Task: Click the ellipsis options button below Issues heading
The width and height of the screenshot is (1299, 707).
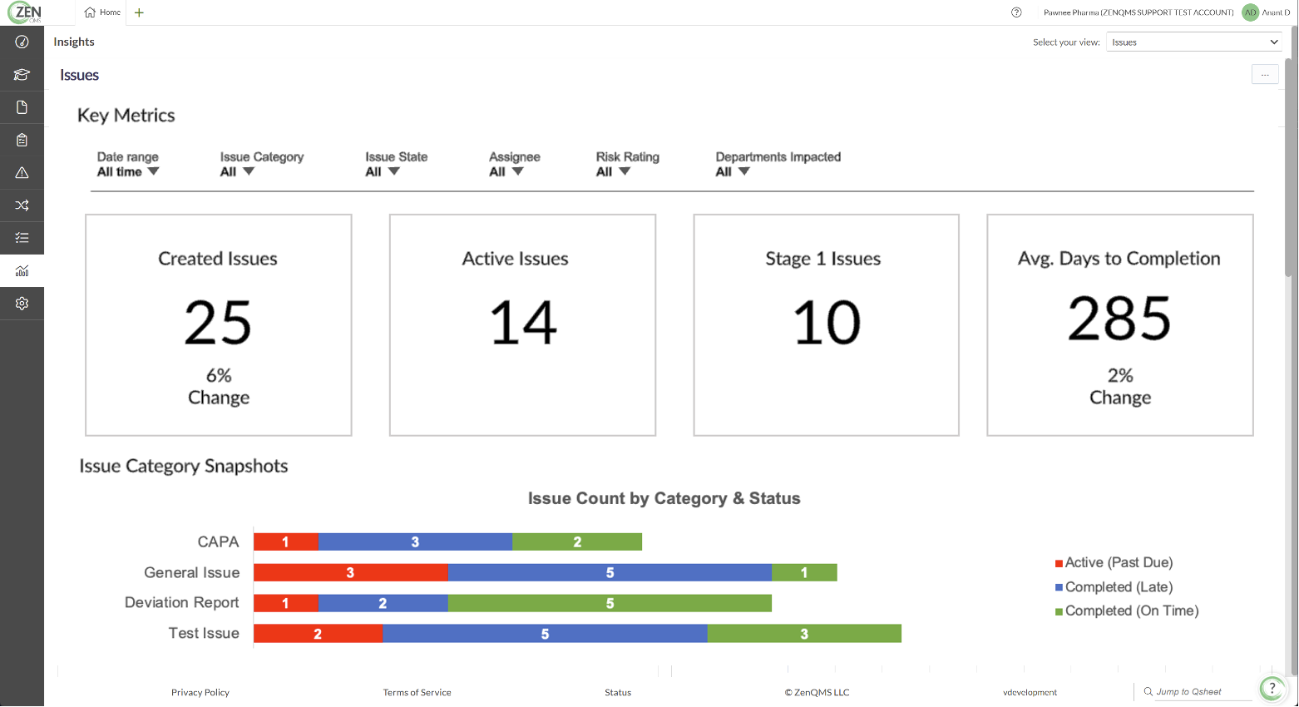Action: (1264, 74)
